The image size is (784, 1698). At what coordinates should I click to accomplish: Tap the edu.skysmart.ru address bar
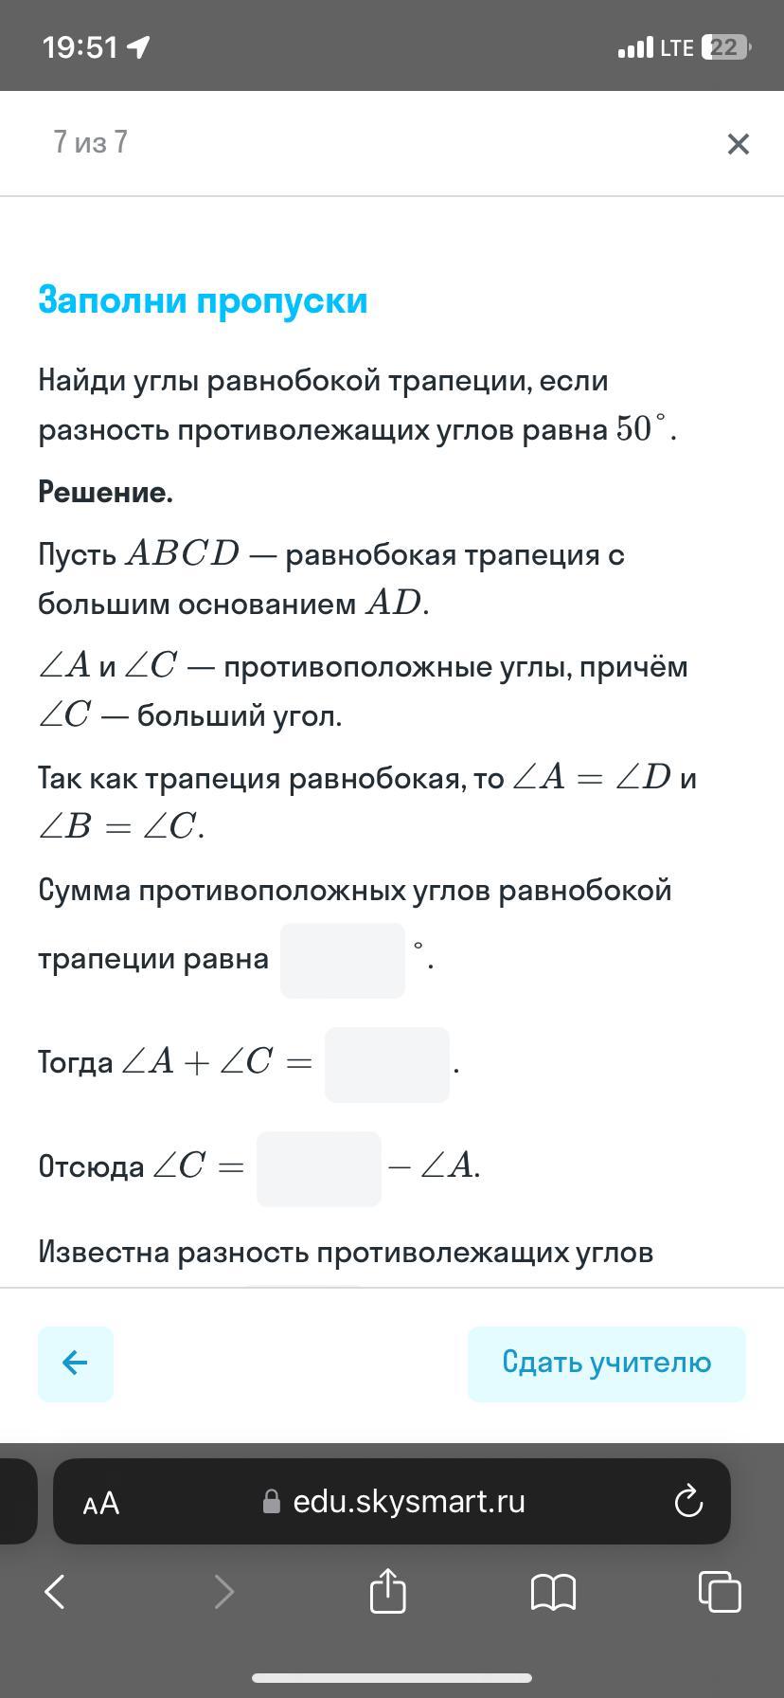(x=407, y=1502)
